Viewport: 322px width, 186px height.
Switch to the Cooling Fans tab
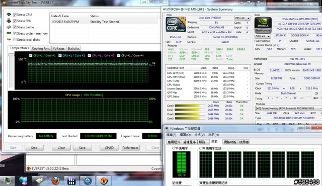41,48
